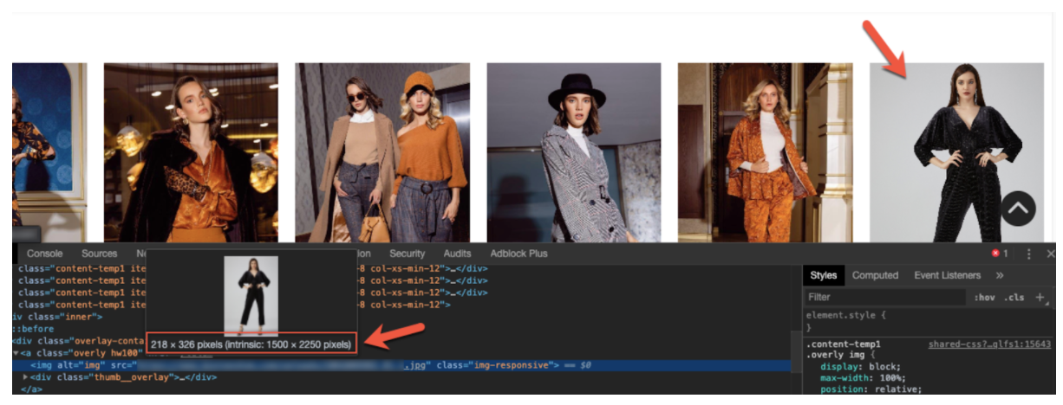Click the image preview thumbnail in tooltip
The height and width of the screenshot is (405, 1063).
coord(251,295)
